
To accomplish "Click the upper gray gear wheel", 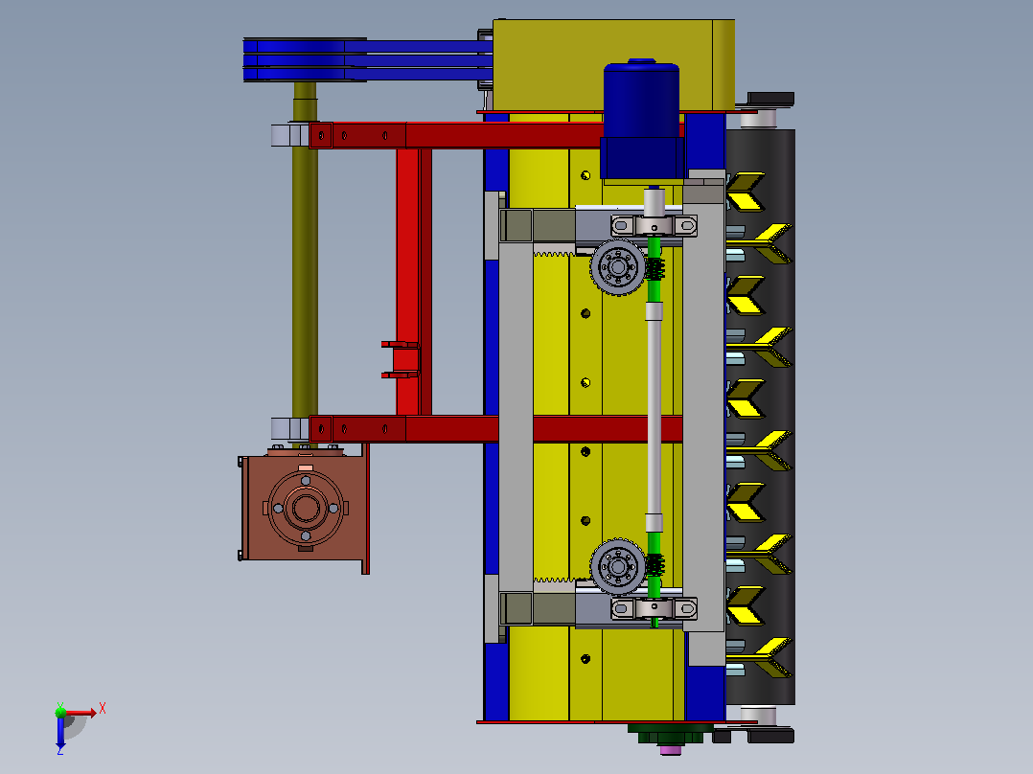I will 617,267.
